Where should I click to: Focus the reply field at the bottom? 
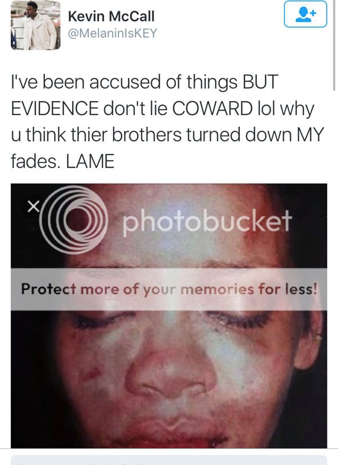tap(169, 460)
